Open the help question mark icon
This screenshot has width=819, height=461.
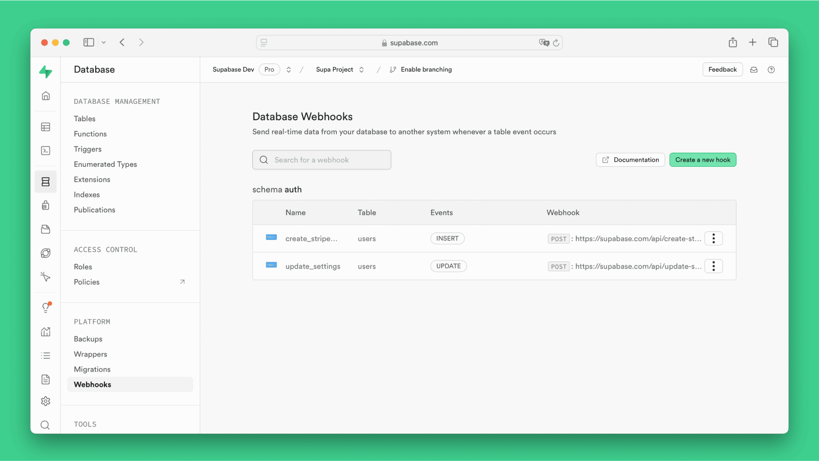[x=771, y=70]
